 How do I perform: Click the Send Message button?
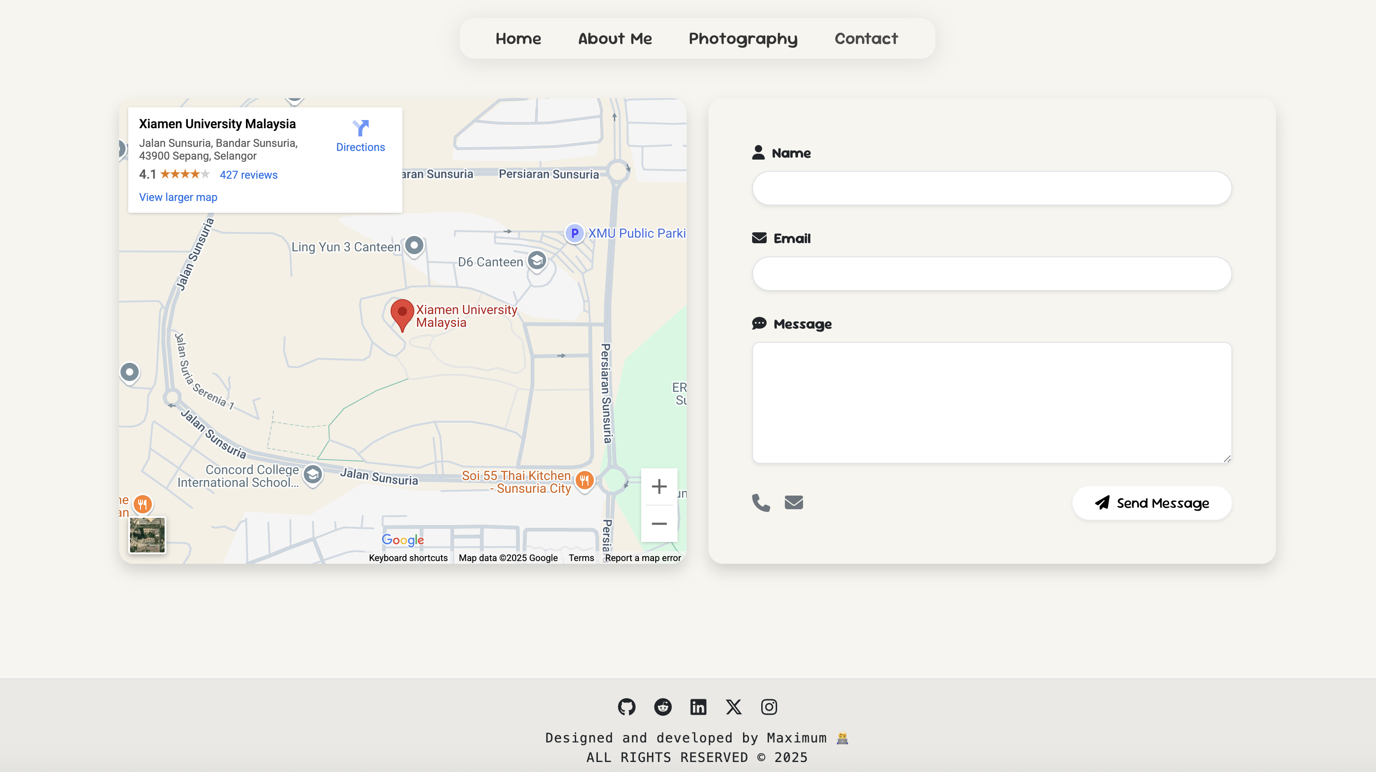pyautogui.click(x=1152, y=503)
